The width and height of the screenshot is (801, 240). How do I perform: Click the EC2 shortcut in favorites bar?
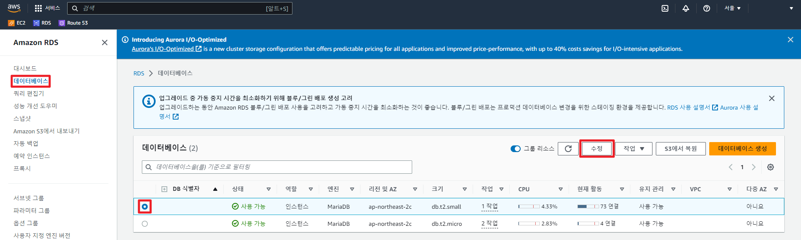tap(17, 23)
